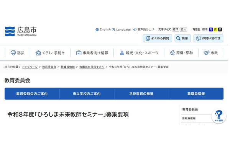Set text size to 拡大
The image size is (230, 153).
(x=183, y=29)
